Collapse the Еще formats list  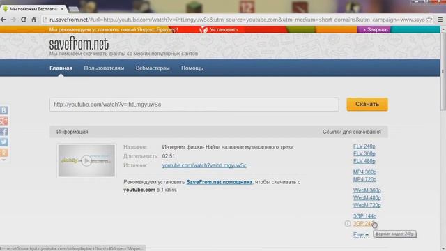(x=361, y=234)
